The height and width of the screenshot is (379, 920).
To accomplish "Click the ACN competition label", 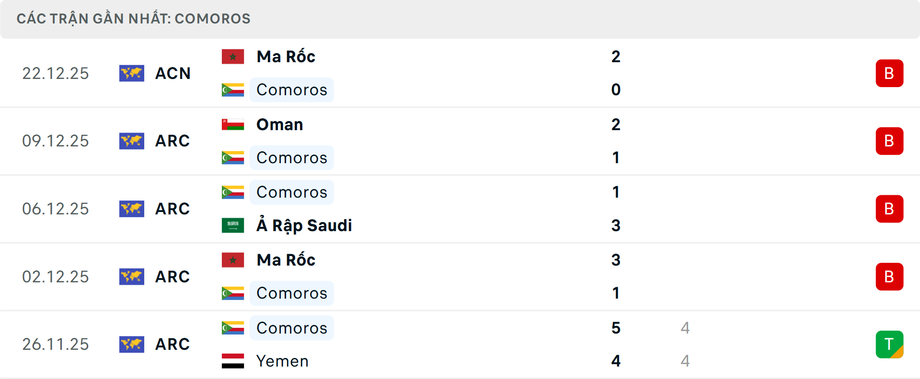I will click(x=173, y=73).
